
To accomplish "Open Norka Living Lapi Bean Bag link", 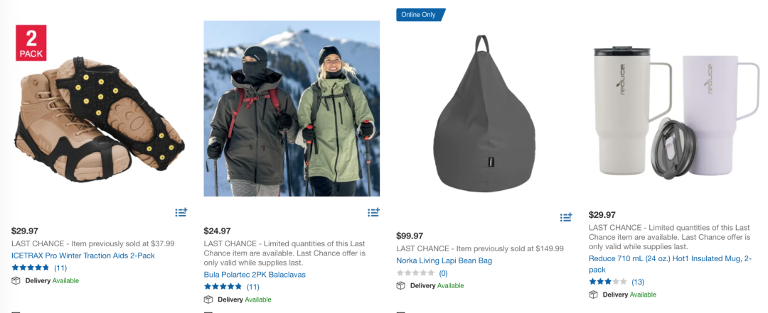I will pyautogui.click(x=444, y=260).
